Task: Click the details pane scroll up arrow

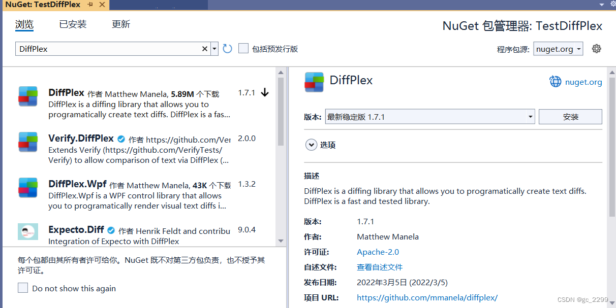Action: pyautogui.click(x=612, y=73)
